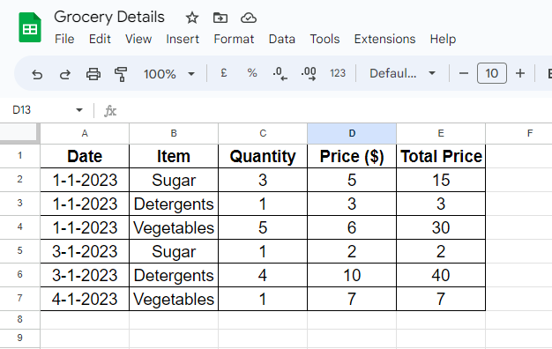
Task: Decrease decimal places button
Action: (x=280, y=73)
